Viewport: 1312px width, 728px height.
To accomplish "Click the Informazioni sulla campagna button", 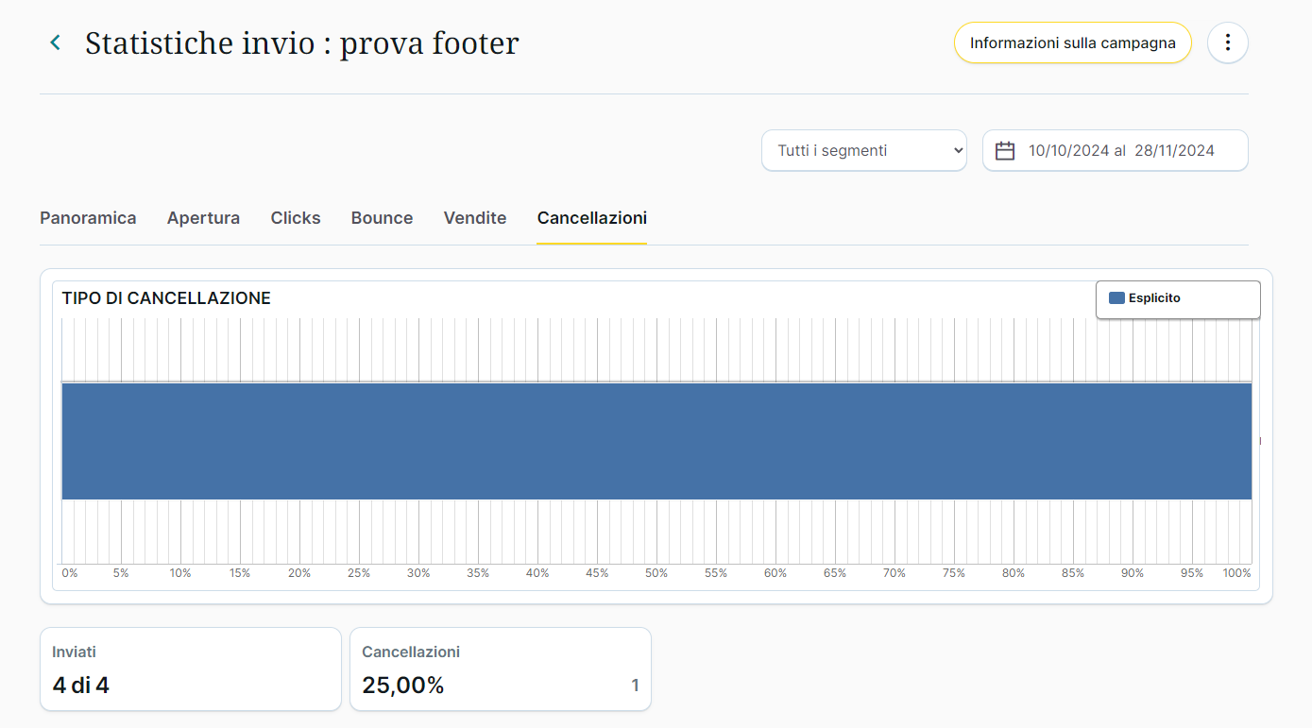I will (x=1072, y=43).
